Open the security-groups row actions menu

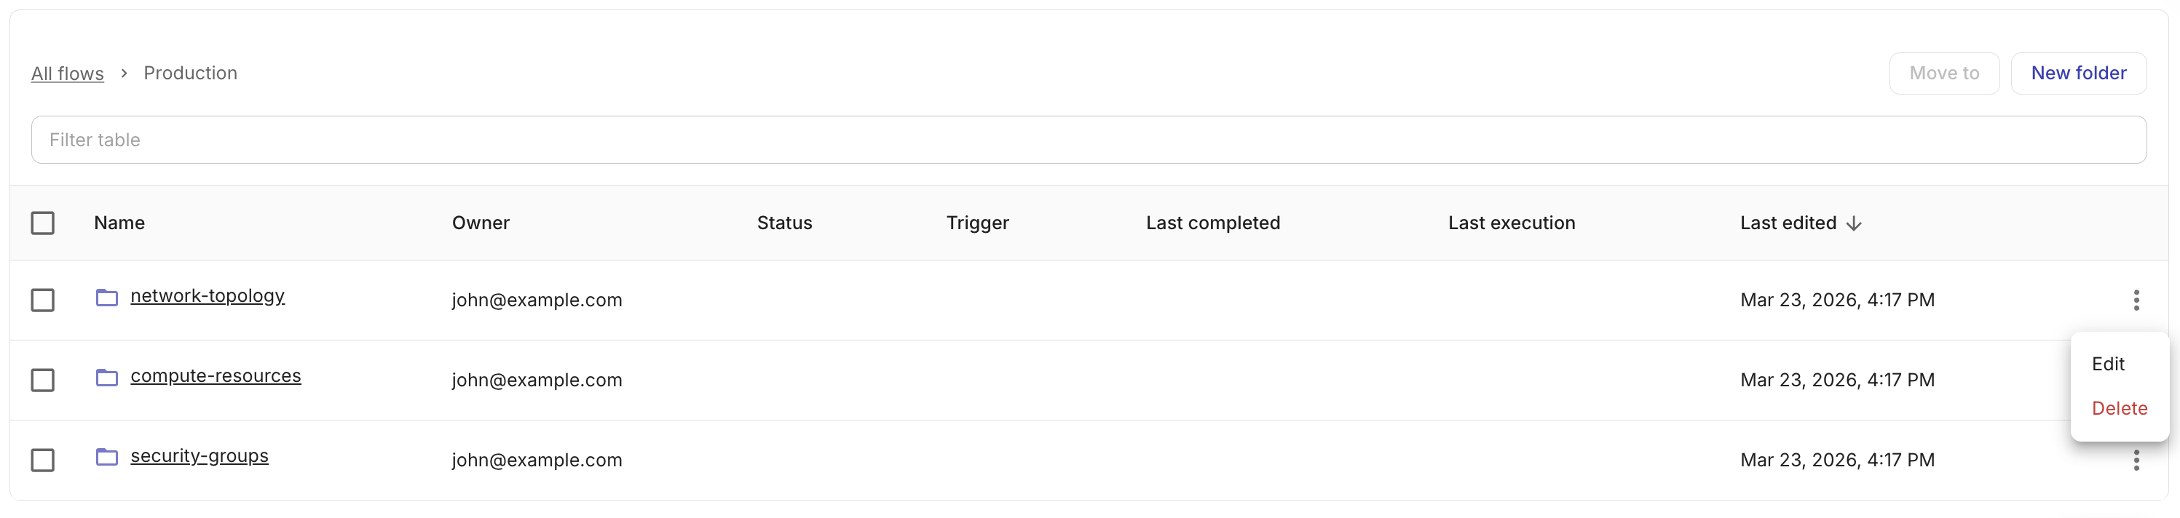tap(2136, 461)
